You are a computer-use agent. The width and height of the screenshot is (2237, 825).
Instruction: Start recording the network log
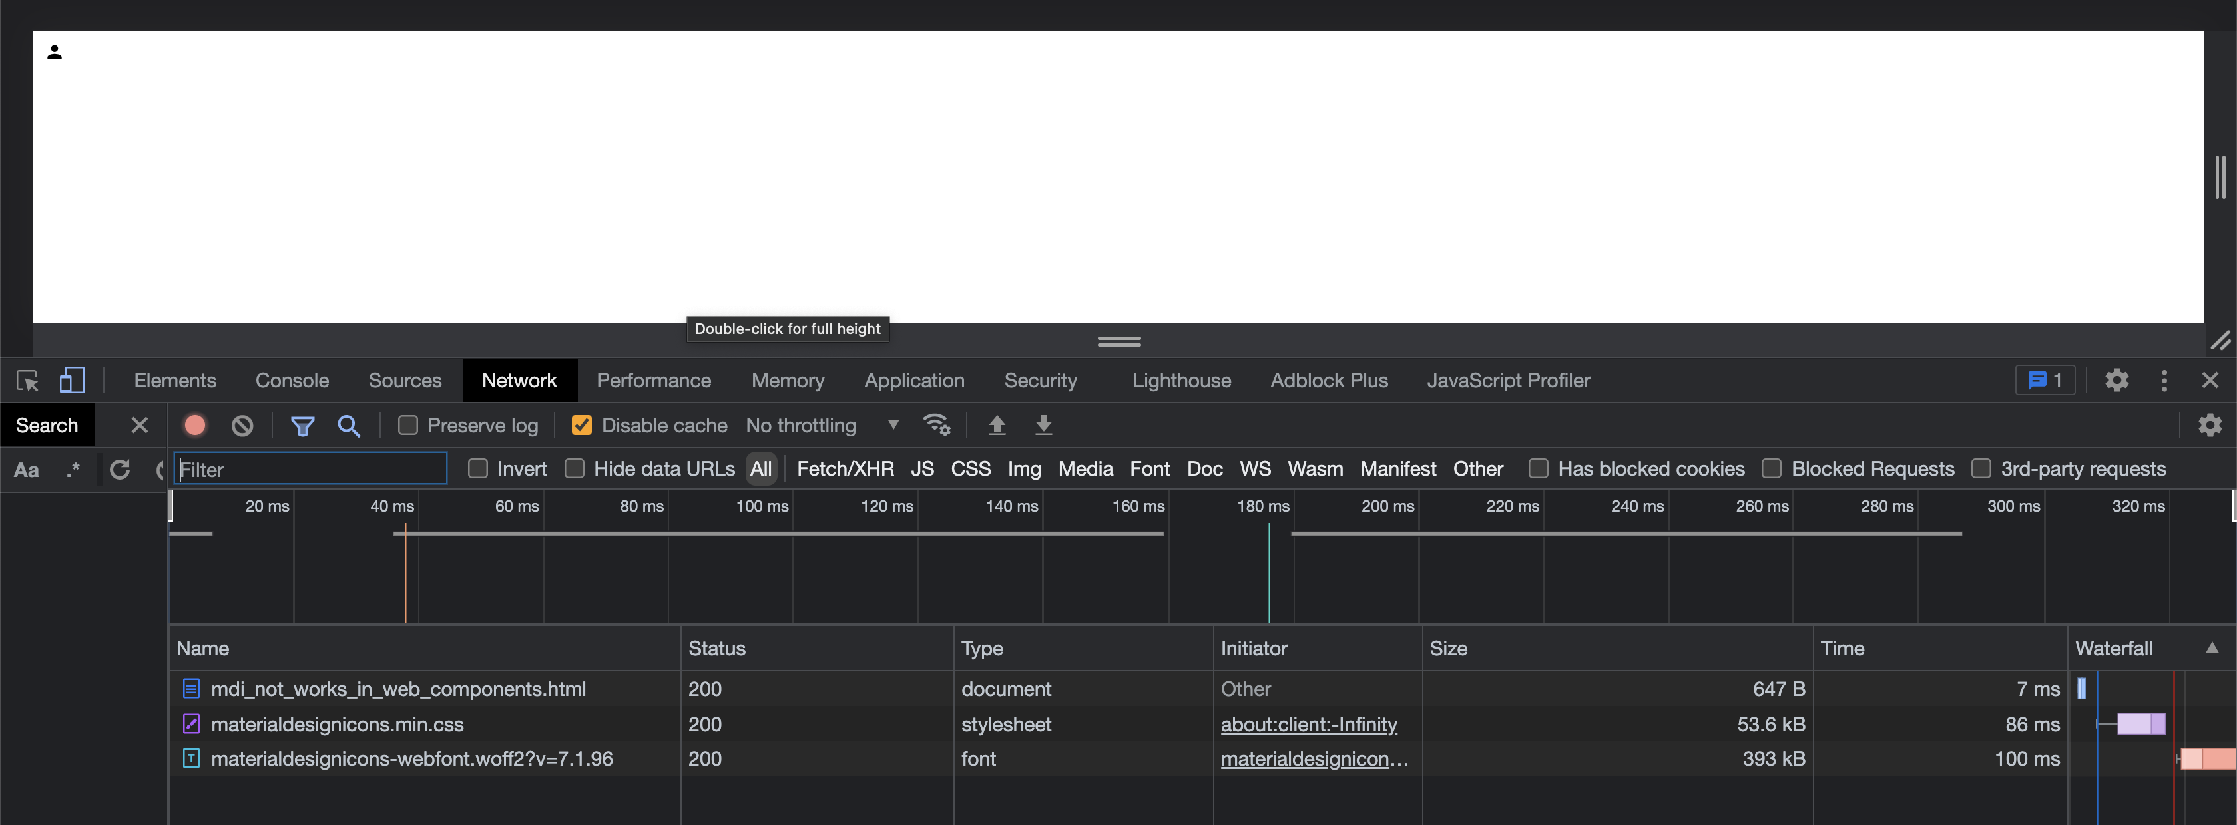[194, 425]
